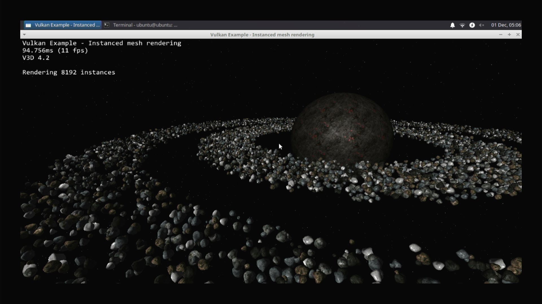Close the Instanced mesh rendering window
Viewport: 542px width, 304px height.
[x=518, y=35]
